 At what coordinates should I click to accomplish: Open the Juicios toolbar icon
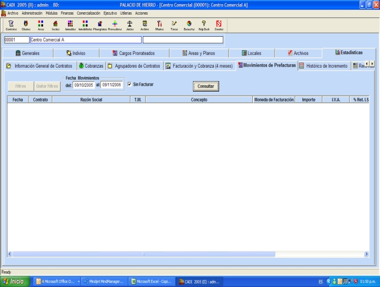click(129, 24)
